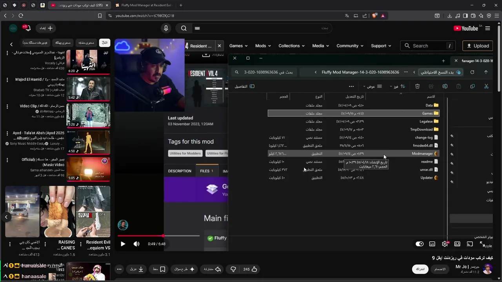This screenshot has height=282, width=502.
Task: Focus the YouTube search box
Action: point(262,28)
